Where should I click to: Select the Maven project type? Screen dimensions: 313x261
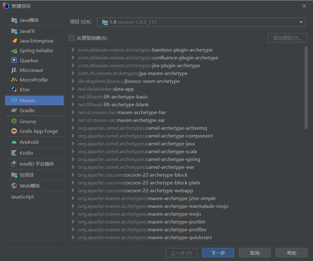(34, 101)
